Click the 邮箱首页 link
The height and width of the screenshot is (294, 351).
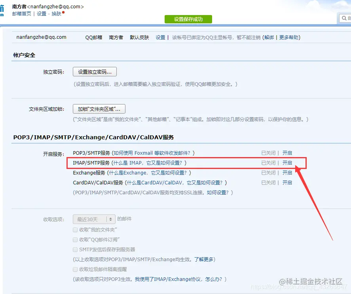click(x=21, y=13)
